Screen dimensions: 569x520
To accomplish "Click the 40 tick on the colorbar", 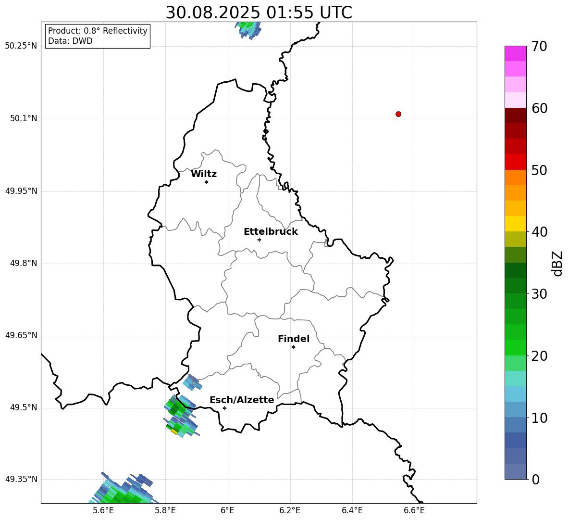I will click(x=539, y=232).
